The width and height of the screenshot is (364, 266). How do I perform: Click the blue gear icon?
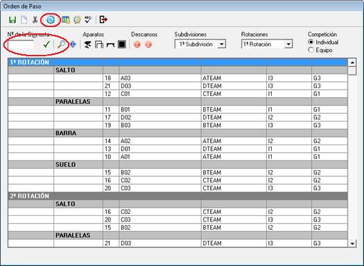[x=51, y=19]
